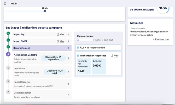Click green check icon for Import Erp
Viewport: 175px width, 105px height.
click(x=8, y=33)
